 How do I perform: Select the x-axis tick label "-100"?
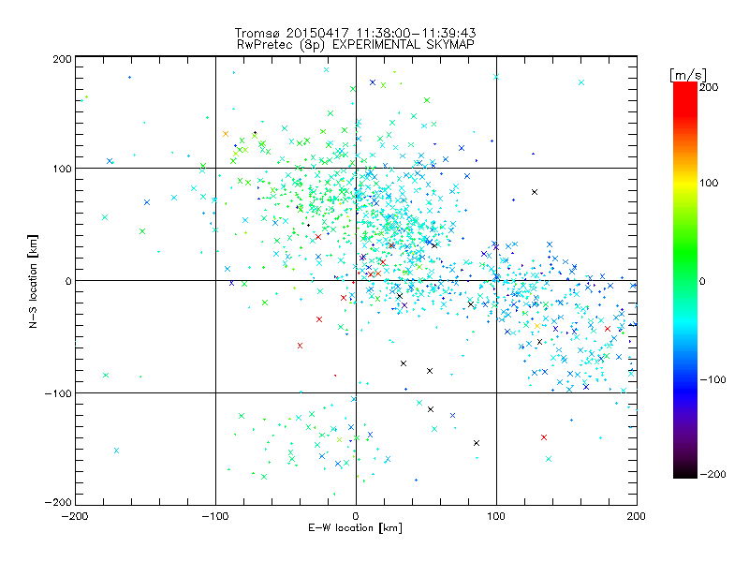(215, 516)
